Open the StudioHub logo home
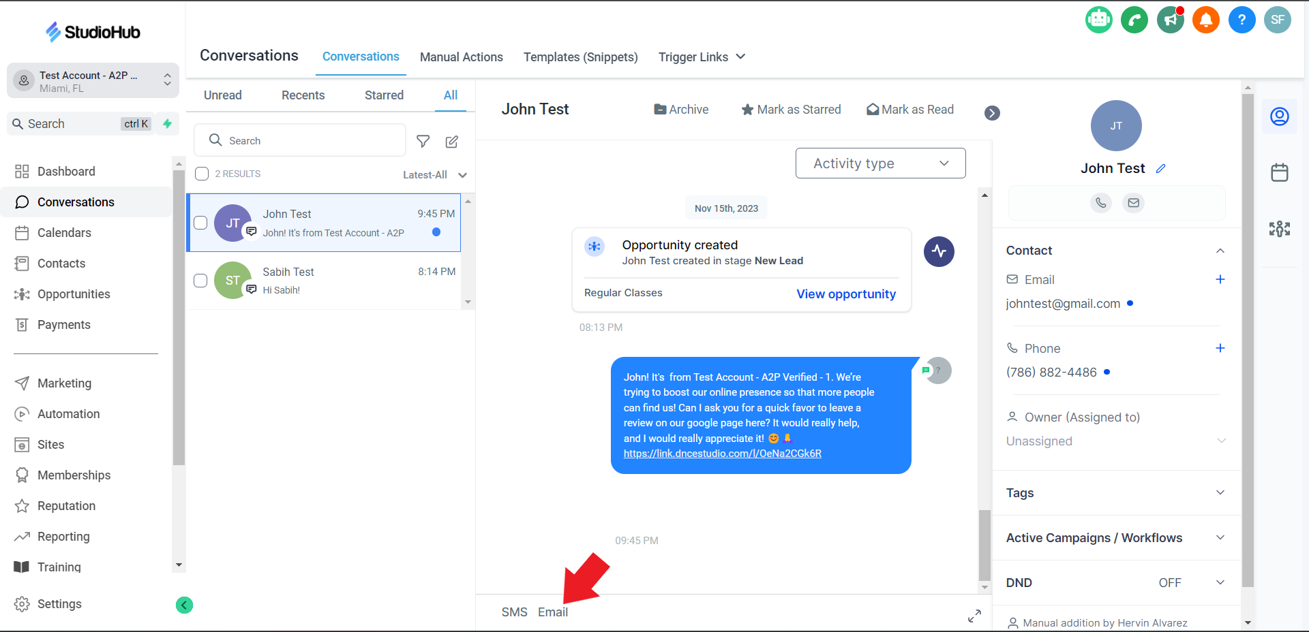This screenshot has width=1309, height=632. click(x=93, y=32)
